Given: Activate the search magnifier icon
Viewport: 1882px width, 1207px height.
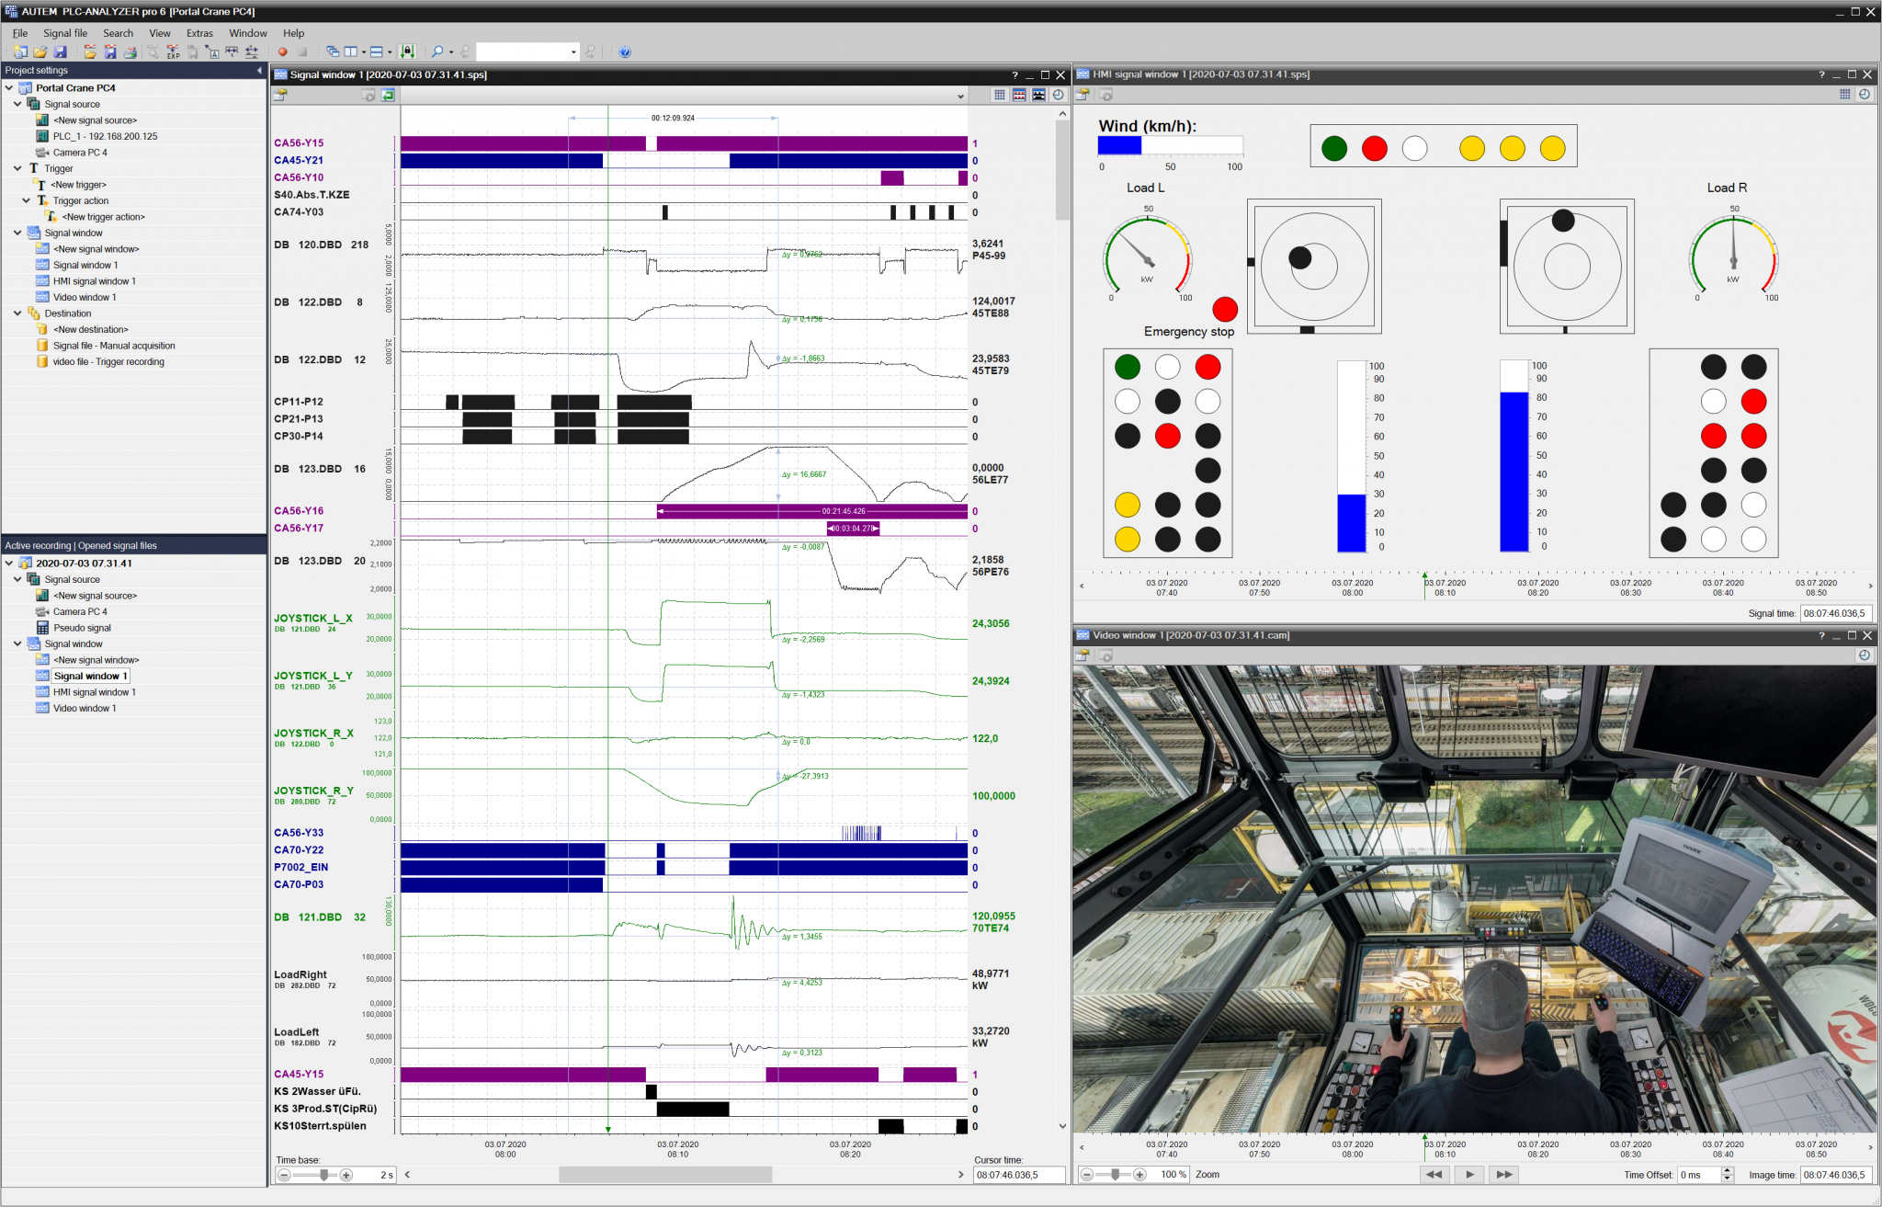Looking at the screenshot, I should coord(438,52).
